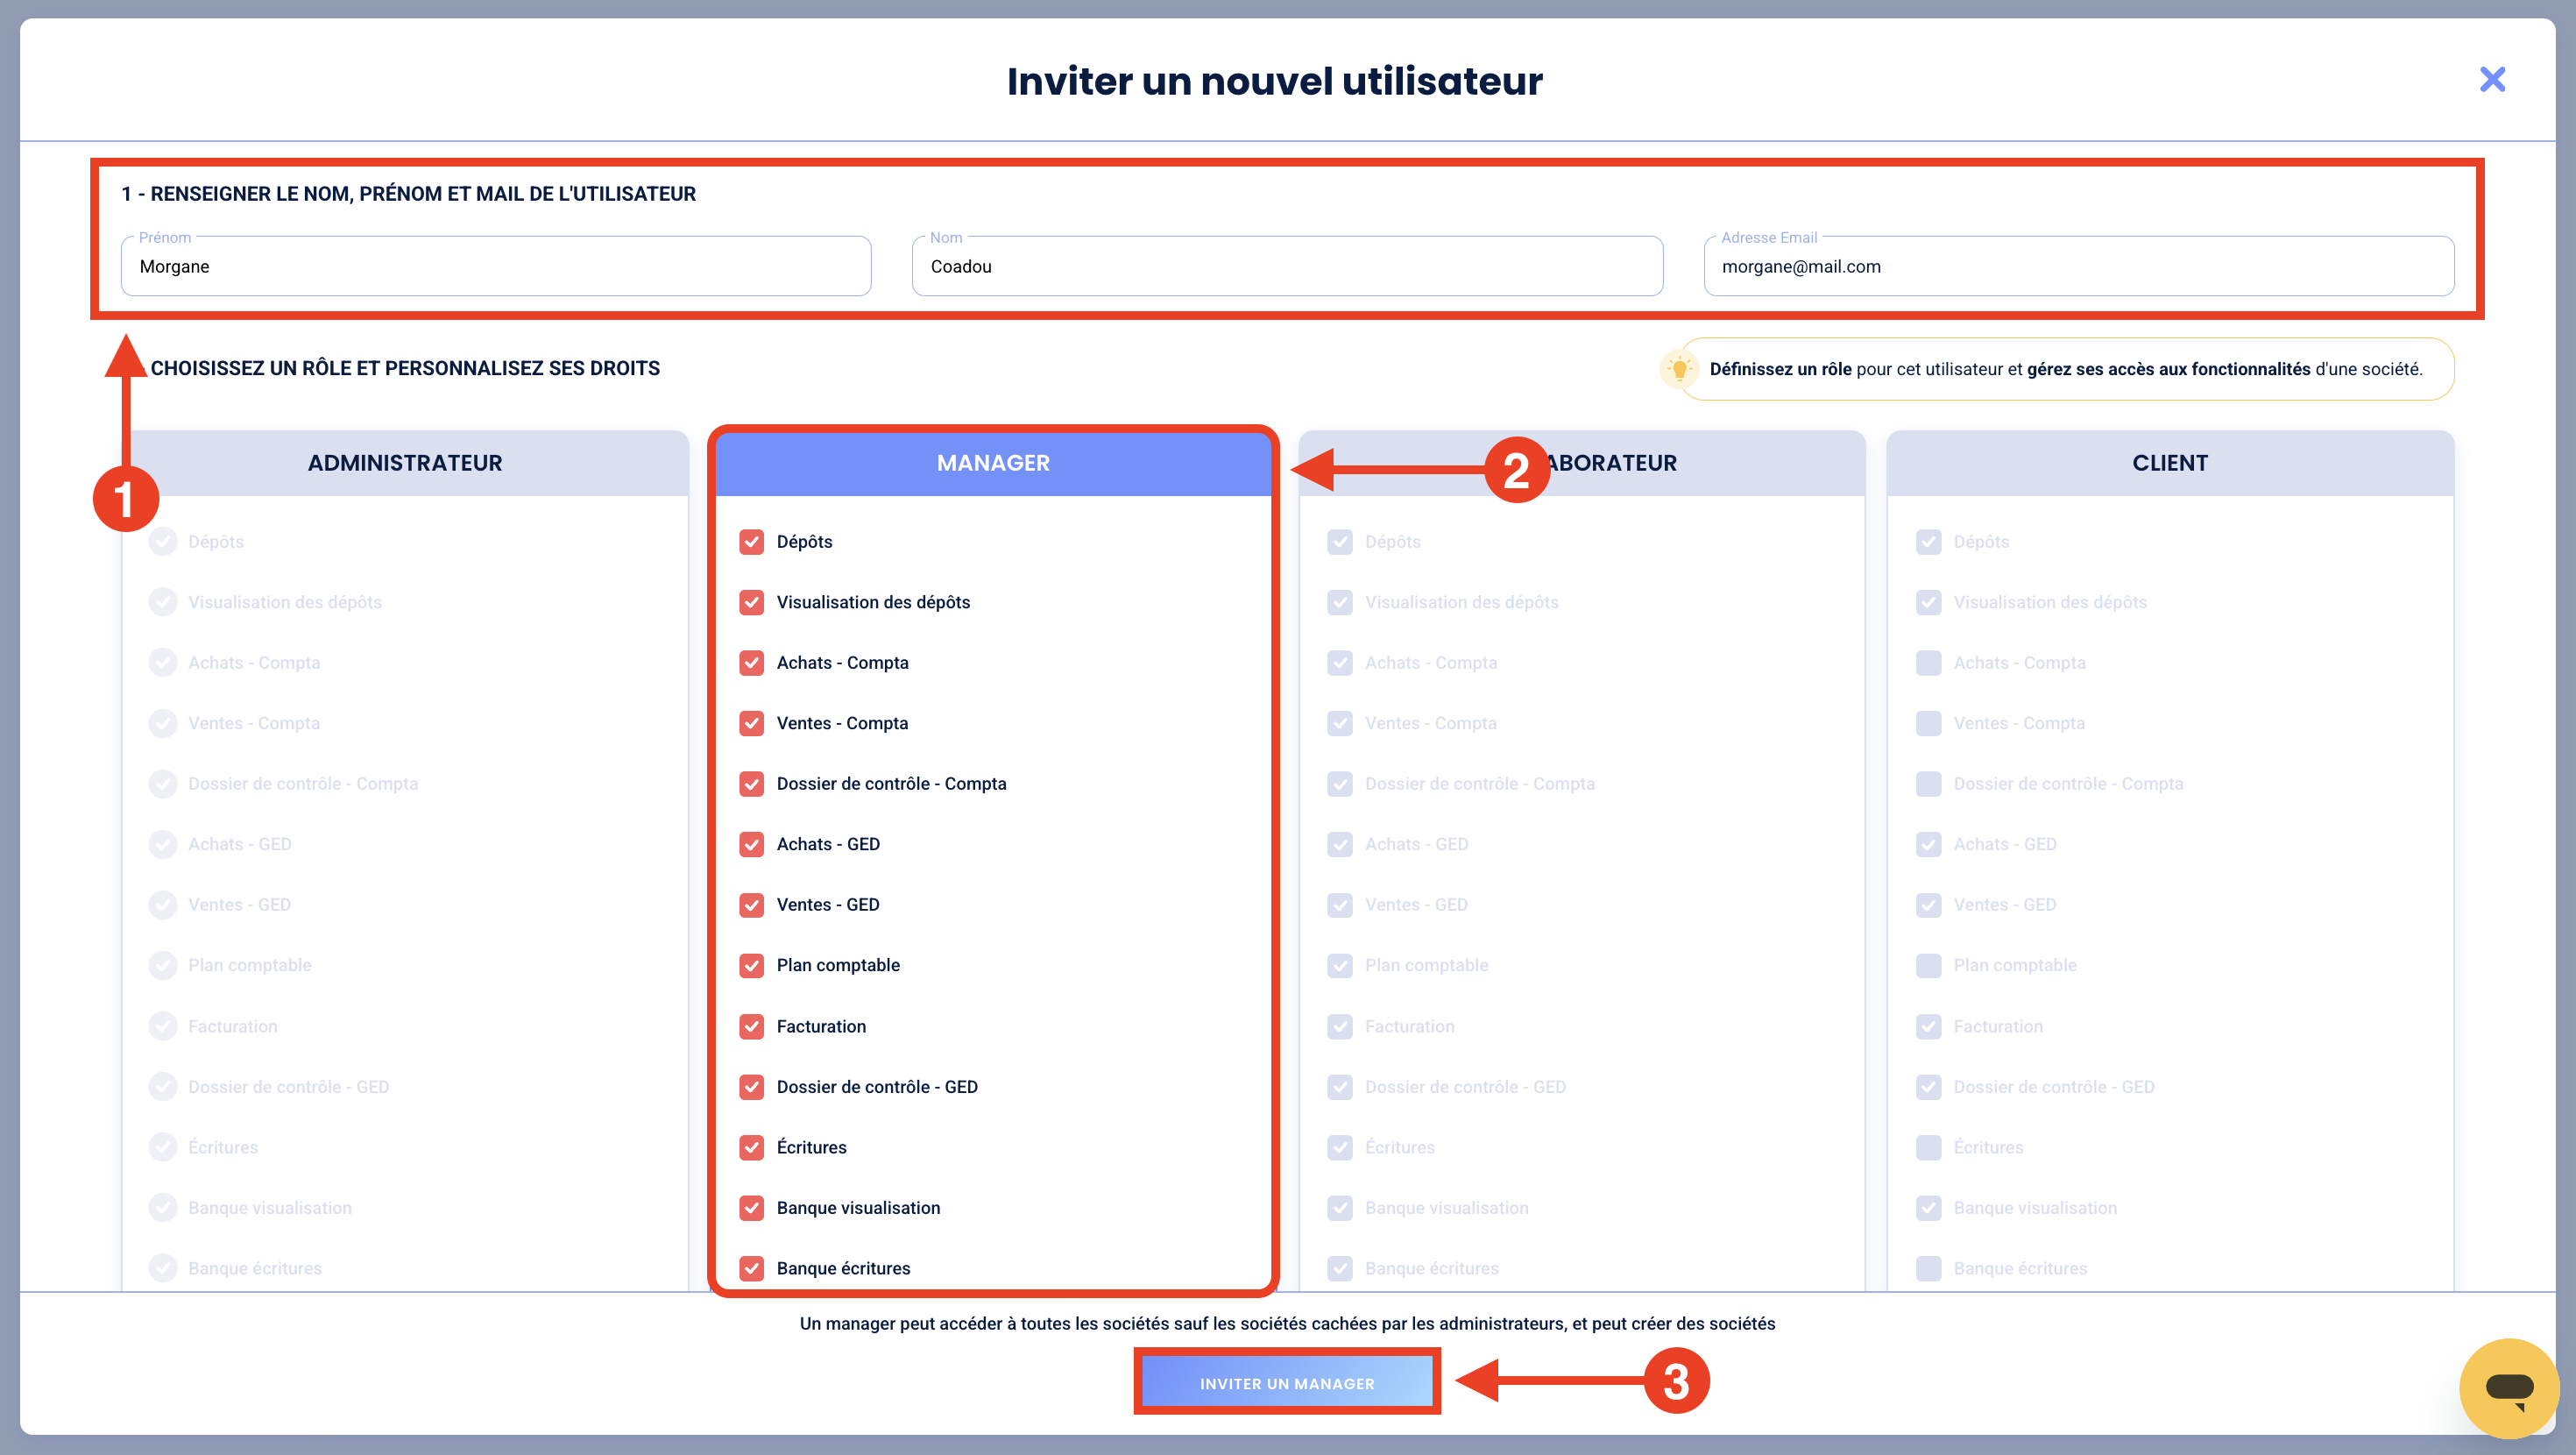Toggle Banque visualisation for Manager
The height and width of the screenshot is (1455, 2576).
point(752,1208)
